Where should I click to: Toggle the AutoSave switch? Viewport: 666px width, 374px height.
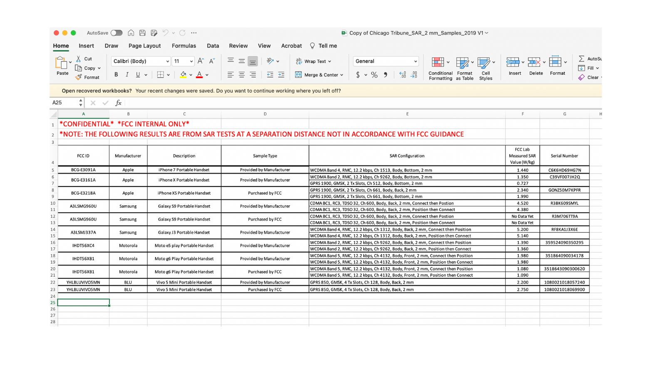pyautogui.click(x=117, y=33)
